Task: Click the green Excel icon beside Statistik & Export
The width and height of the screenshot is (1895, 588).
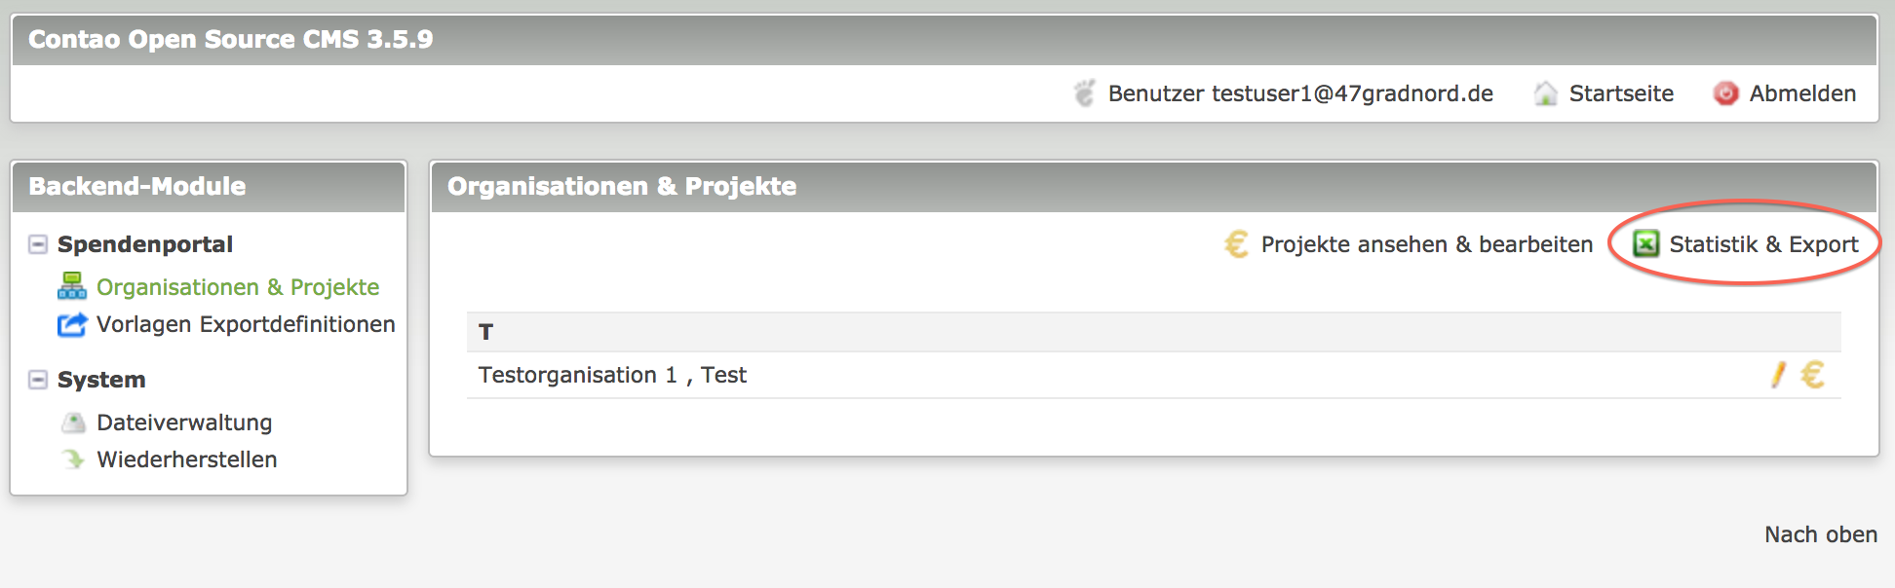Action: coord(1645,243)
